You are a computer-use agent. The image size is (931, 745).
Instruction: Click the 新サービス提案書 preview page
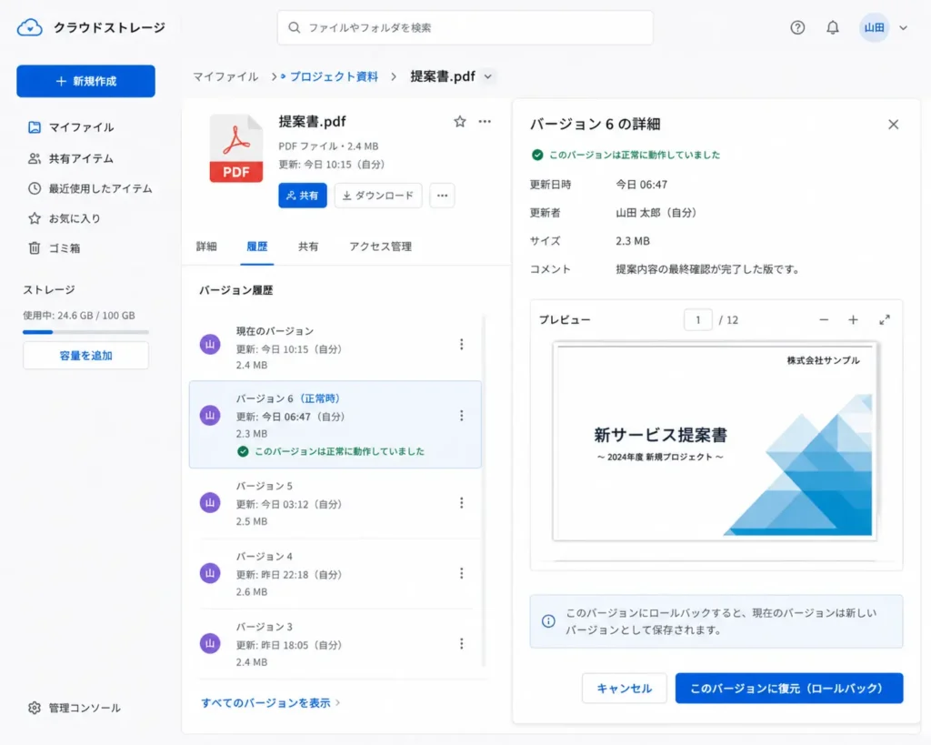715,441
